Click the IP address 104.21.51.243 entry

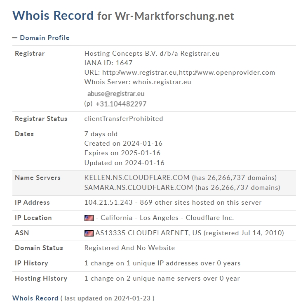[108, 203]
